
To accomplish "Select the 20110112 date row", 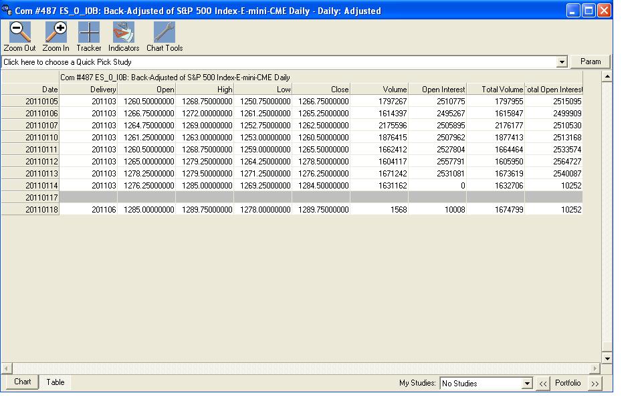I will pyautogui.click(x=30, y=162).
